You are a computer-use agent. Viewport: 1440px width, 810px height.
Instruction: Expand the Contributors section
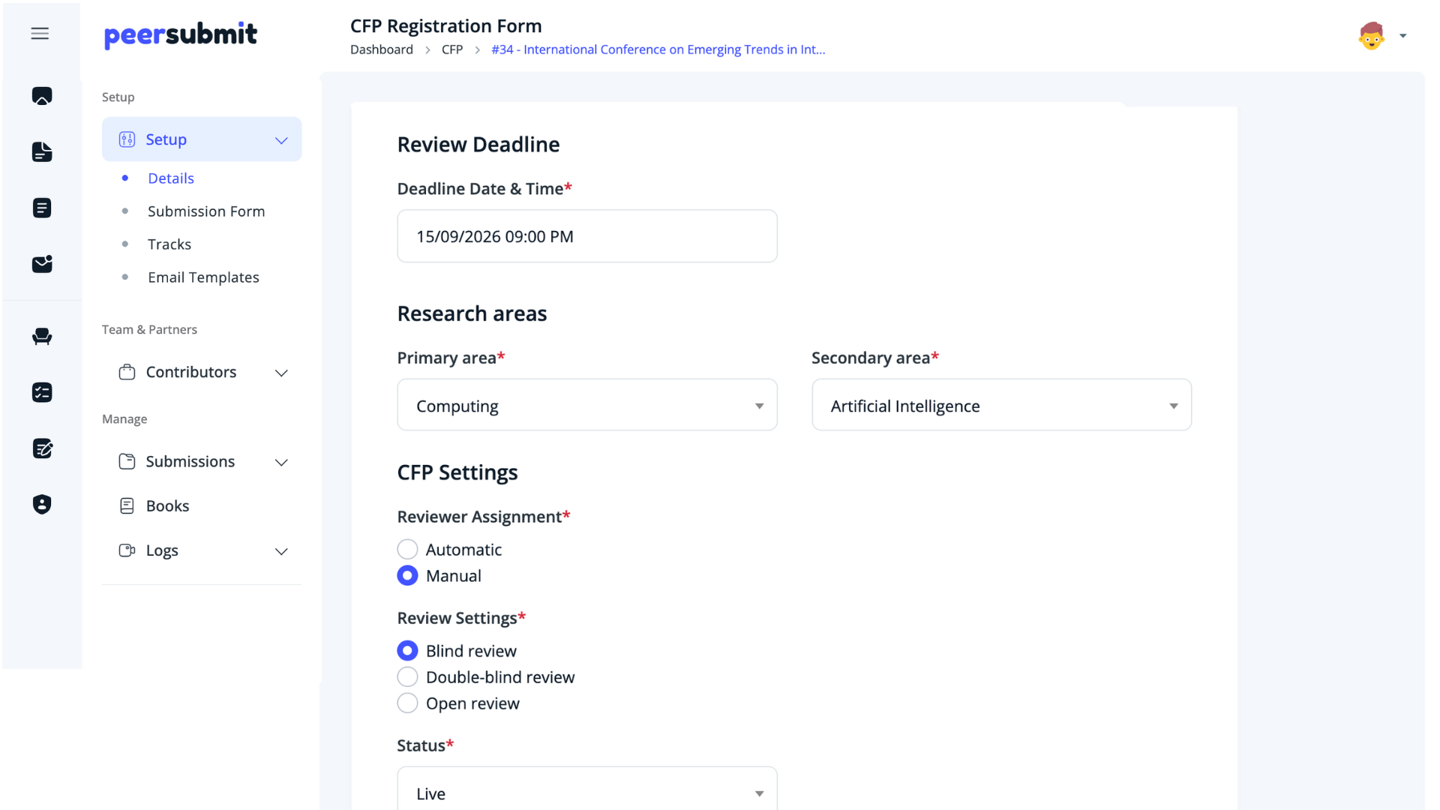[281, 373]
